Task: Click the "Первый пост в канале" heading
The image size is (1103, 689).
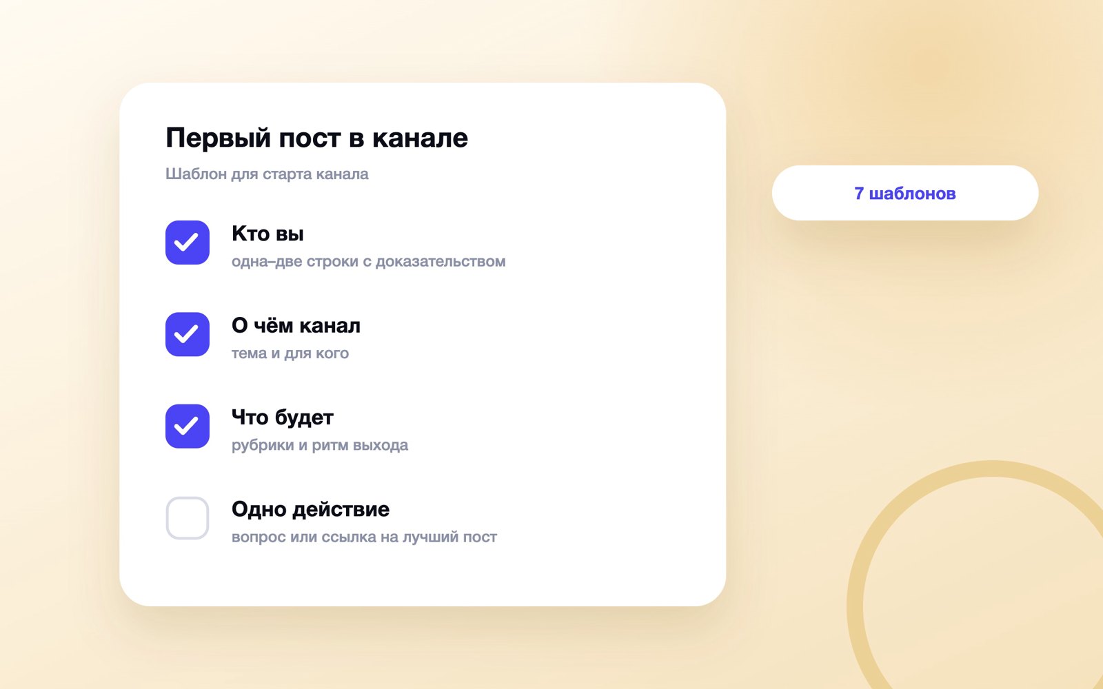Action: (x=316, y=138)
